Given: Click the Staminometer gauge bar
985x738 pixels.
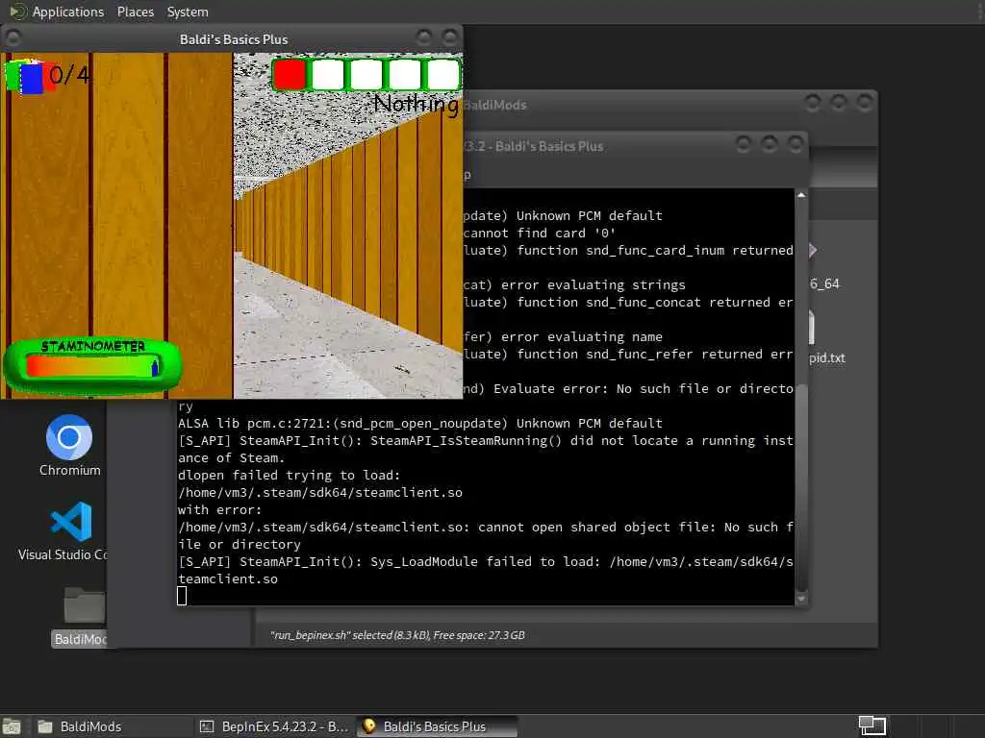Looking at the screenshot, I should point(92,366).
